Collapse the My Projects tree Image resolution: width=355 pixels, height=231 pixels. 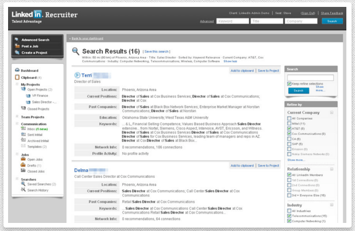point(17,84)
